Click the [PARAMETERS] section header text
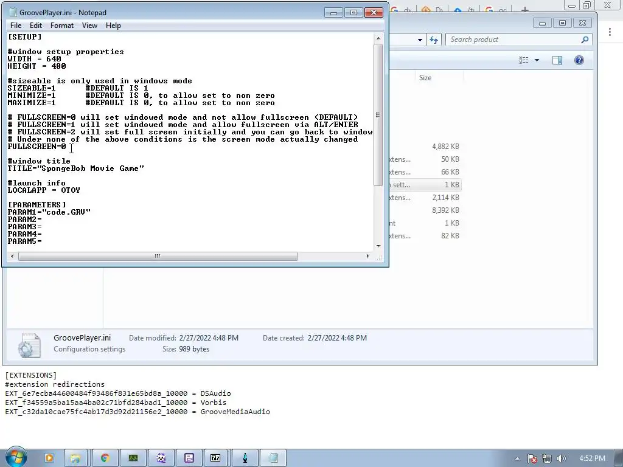The width and height of the screenshot is (623, 467). [37, 205]
